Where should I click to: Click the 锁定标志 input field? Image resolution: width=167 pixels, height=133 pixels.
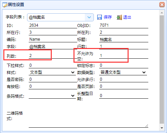124,65
